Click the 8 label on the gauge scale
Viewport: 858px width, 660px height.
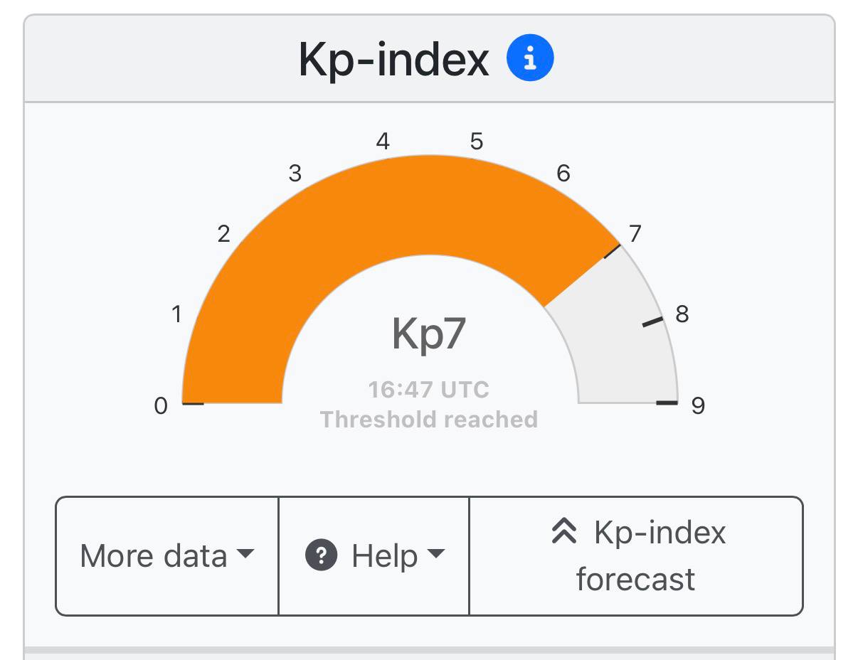click(682, 314)
